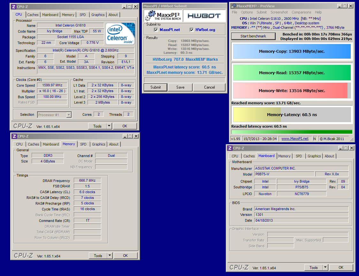Image resolution: width=359 pixels, height=276 pixels.
Task: Click the green progress bar below latency score
Action: pos(292,132)
